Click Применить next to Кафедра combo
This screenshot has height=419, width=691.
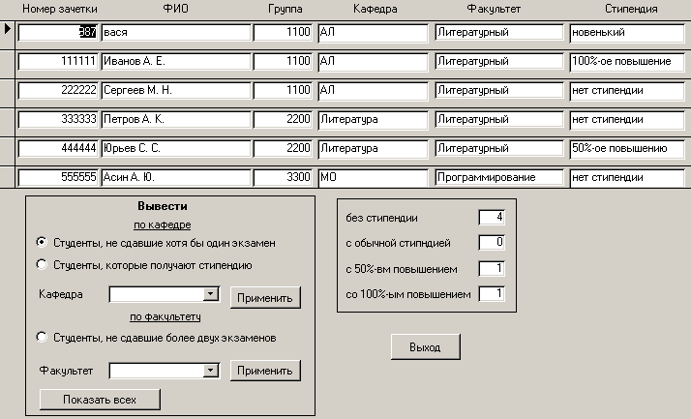click(x=265, y=297)
